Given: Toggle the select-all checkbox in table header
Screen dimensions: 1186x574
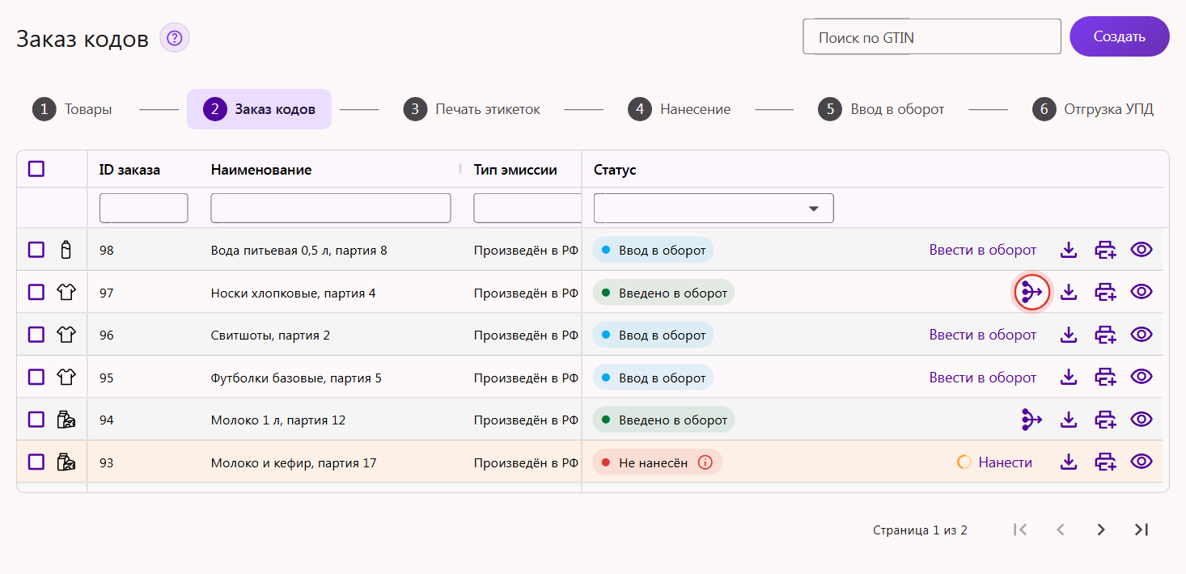Looking at the screenshot, I should 36,169.
